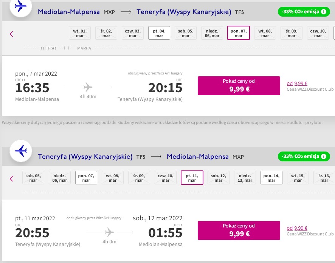Select return date pon. 07, mar
This screenshot has height=263, width=335.
pos(86,178)
